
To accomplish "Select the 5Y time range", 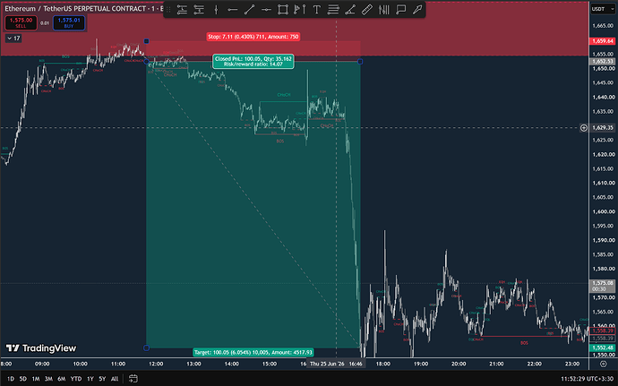I will (102, 379).
